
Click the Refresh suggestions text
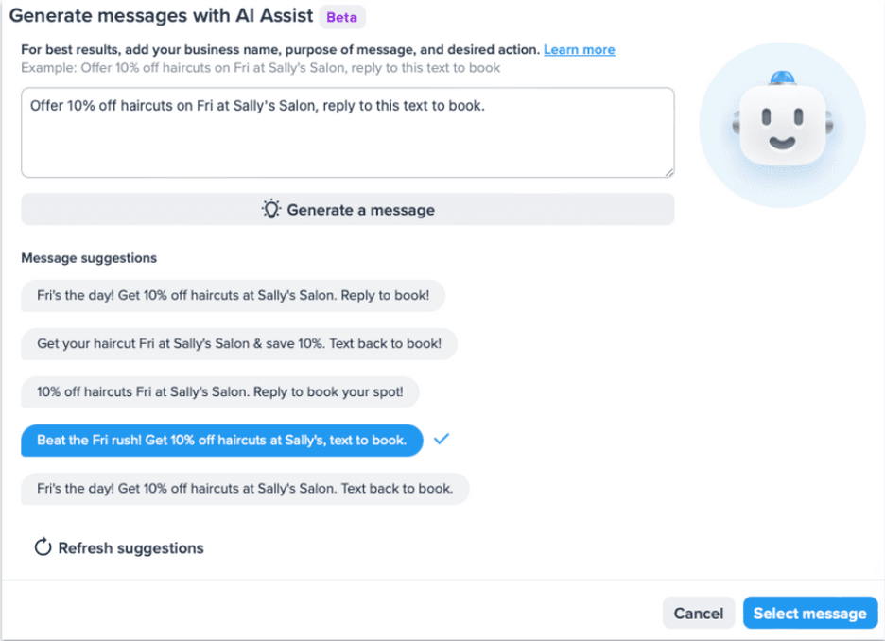(130, 547)
